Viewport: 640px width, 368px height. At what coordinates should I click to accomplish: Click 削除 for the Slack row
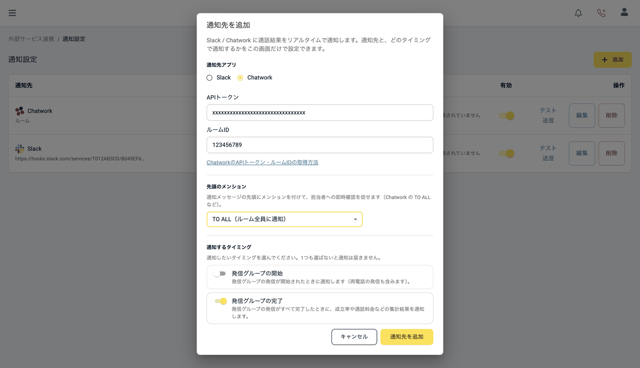pyautogui.click(x=612, y=153)
